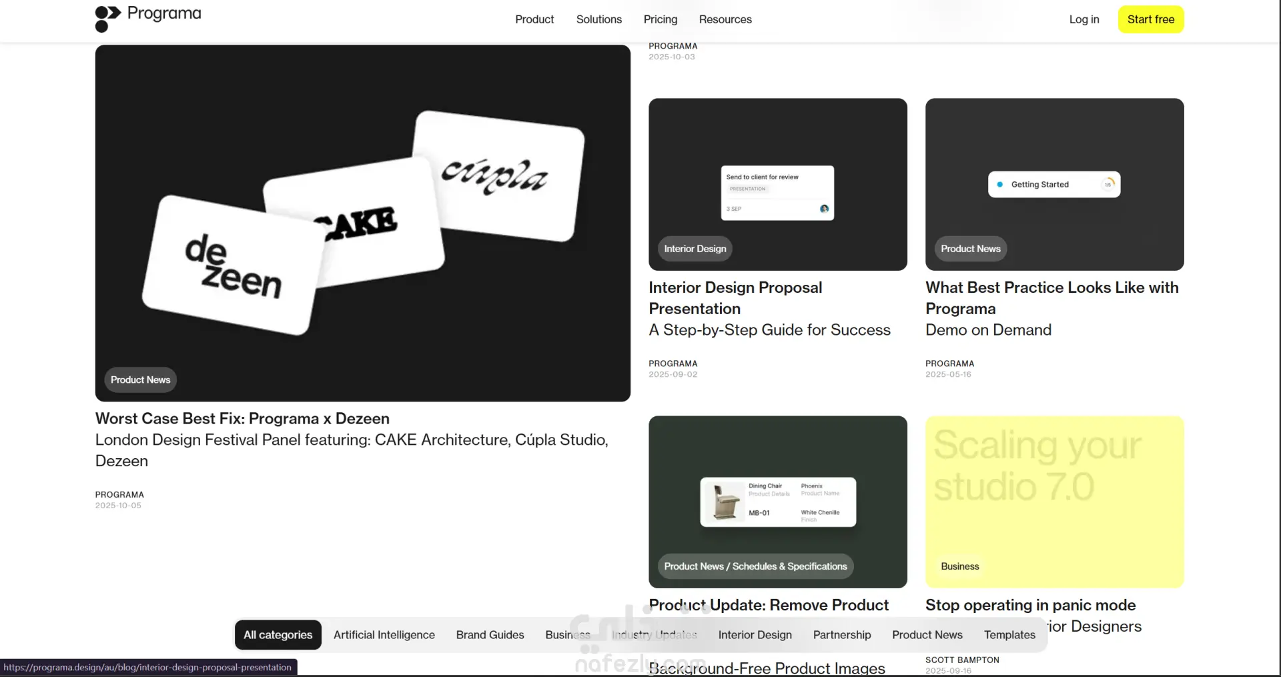Open Worst Case Best Fix article title
1281x677 pixels.
[x=242, y=419]
